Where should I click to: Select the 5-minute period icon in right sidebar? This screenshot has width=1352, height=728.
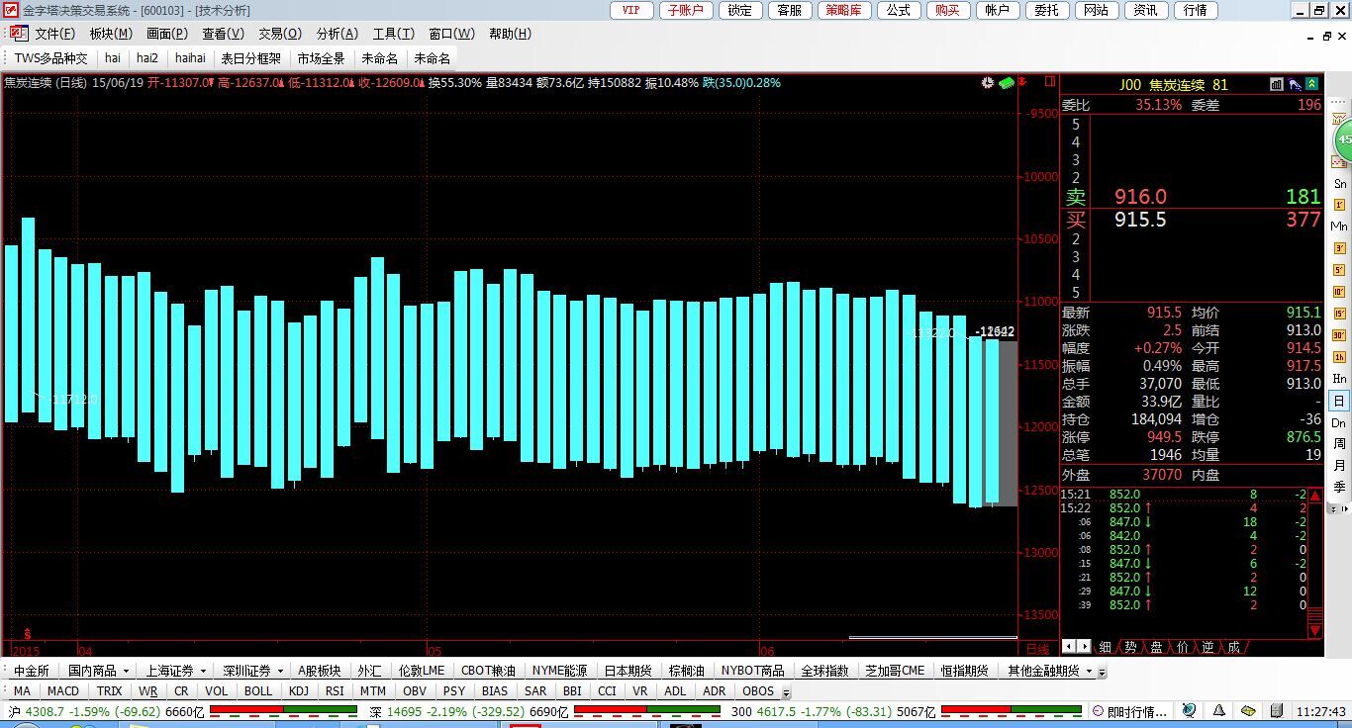tap(1339, 269)
